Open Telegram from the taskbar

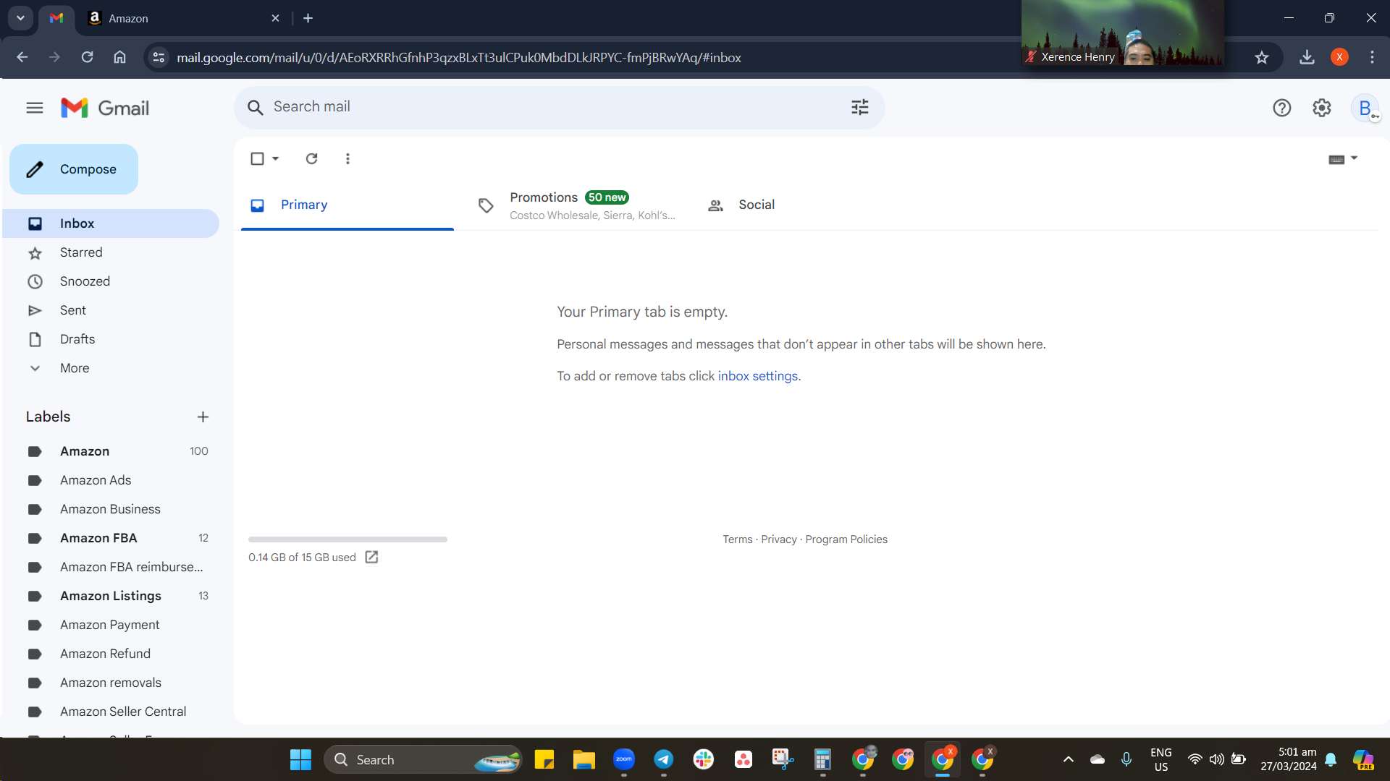664,759
